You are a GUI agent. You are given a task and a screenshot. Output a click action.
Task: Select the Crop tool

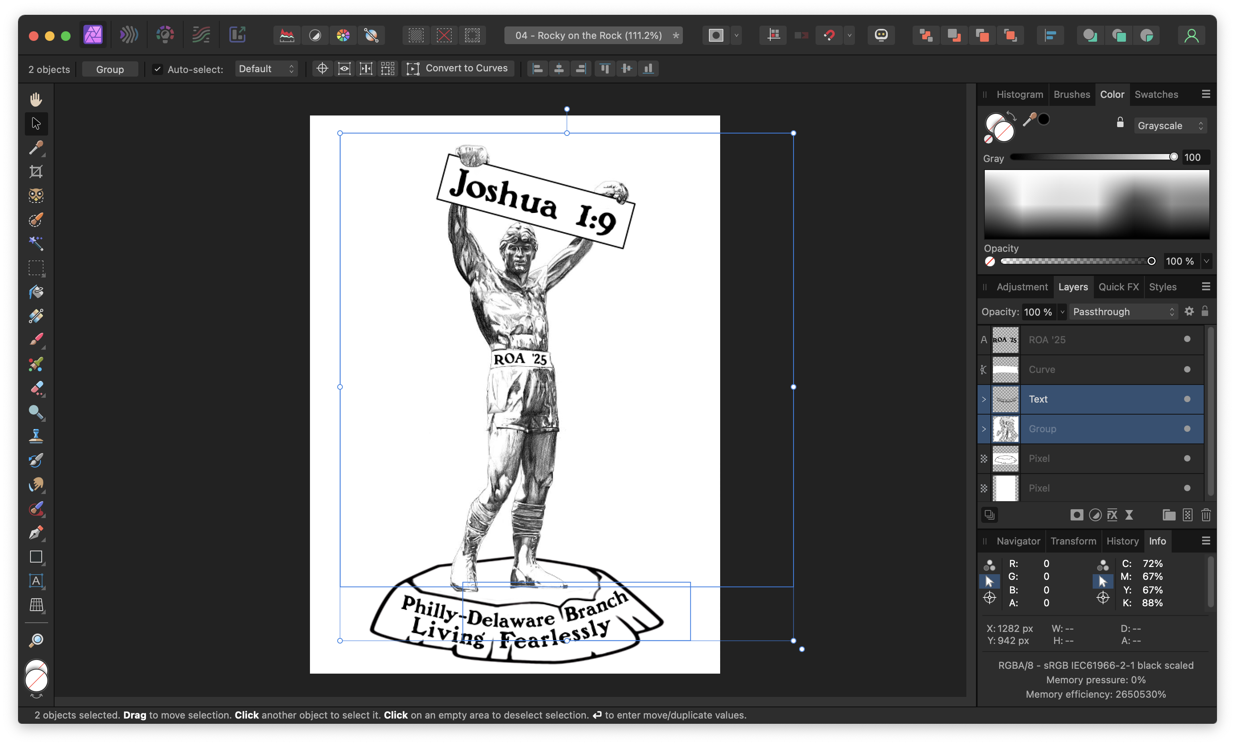[x=36, y=172]
